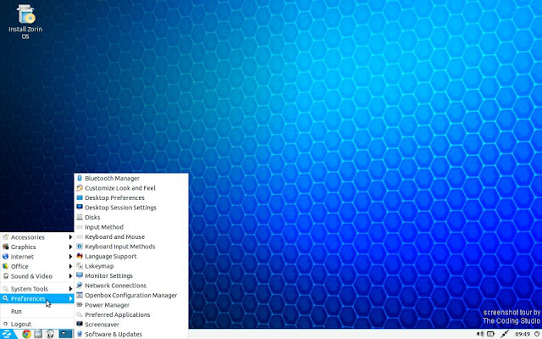
Task: Open Customize Look and Feel
Action: point(131,188)
